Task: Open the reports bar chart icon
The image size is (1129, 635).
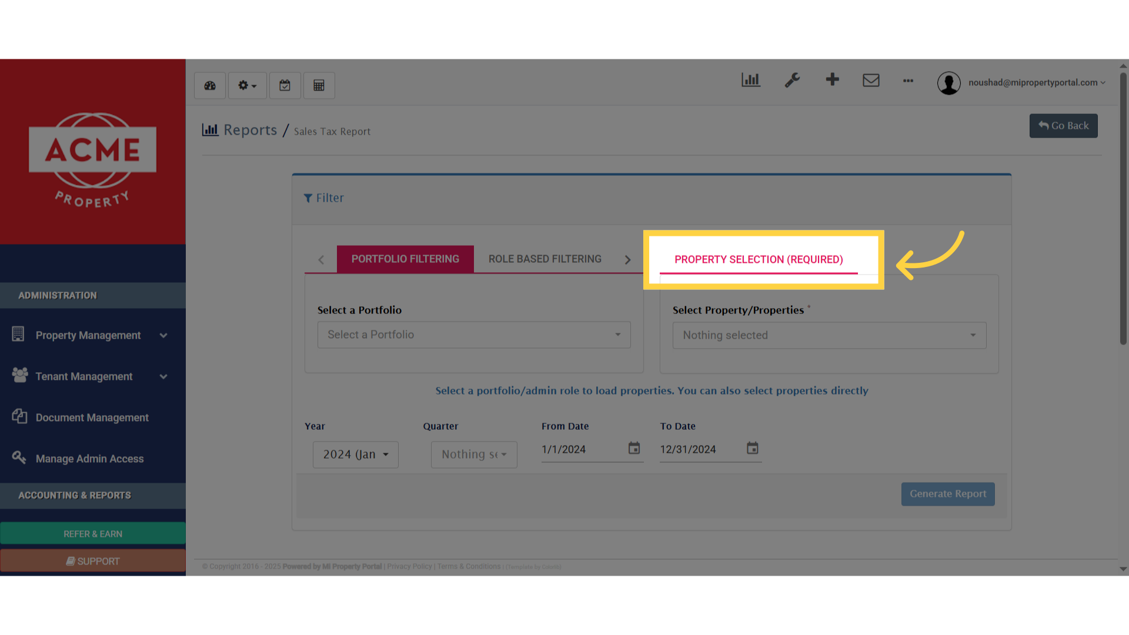Action: tap(751, 80)
